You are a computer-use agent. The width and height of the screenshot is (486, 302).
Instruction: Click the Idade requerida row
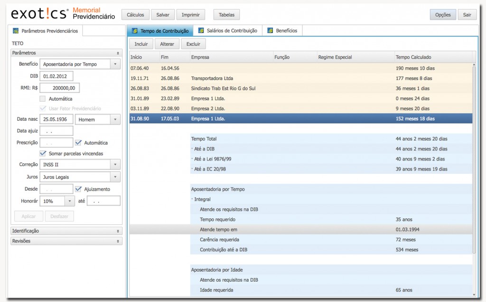coord(331,290)
